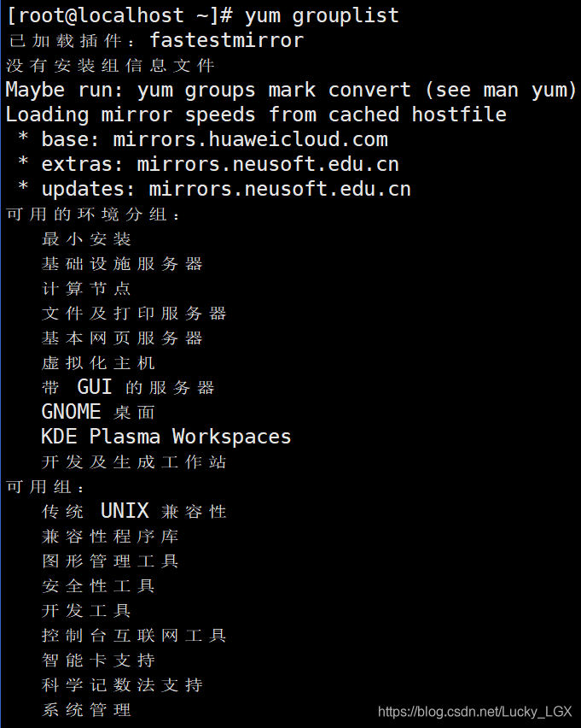Click the yum grouplist command text
Image resolution: width=581 pixels, height=728 pixels.
click(322, 15)
